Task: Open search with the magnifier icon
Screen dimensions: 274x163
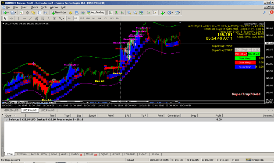Action: [x=265, y=13]
